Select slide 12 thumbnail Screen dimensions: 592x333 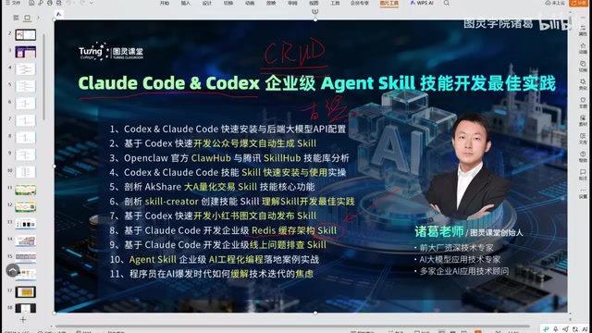pos(26,206)
